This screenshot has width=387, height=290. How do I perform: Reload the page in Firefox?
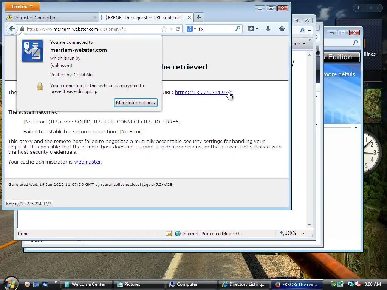(x=178, y=29)
